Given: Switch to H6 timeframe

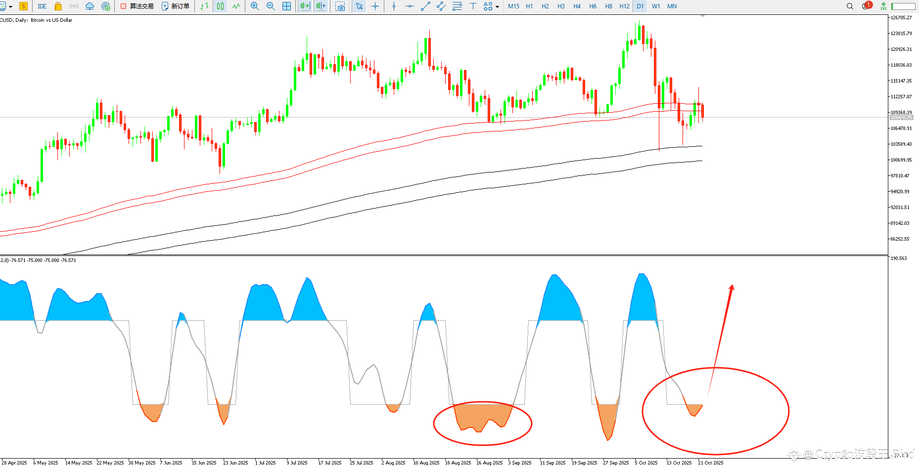Looking at the screenshot, I should (593, 6).
